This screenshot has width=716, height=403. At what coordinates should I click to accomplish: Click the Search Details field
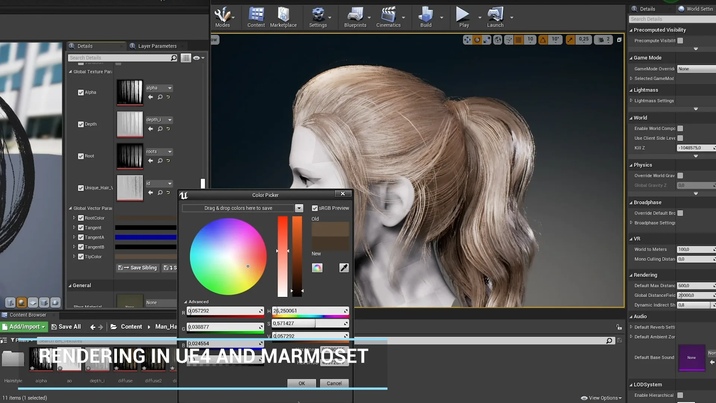pyautogui.click(x=119, y=57)
